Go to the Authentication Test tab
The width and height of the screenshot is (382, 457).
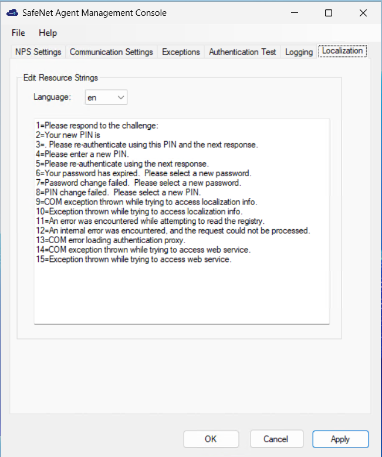(242, 52)
